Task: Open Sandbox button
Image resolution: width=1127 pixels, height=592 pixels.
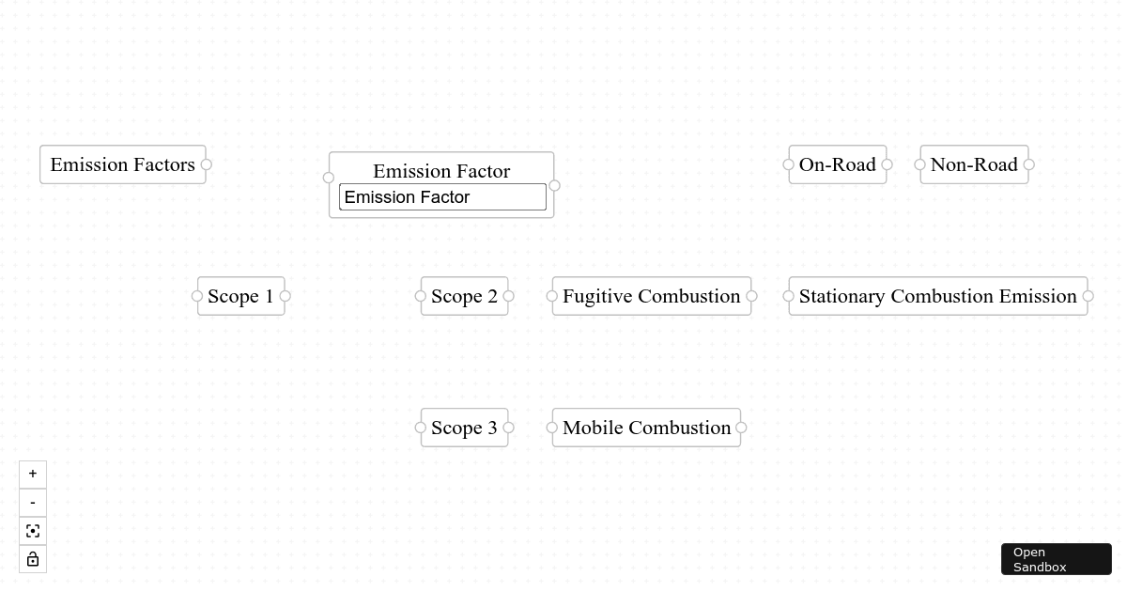Action: click(1056, 559)
